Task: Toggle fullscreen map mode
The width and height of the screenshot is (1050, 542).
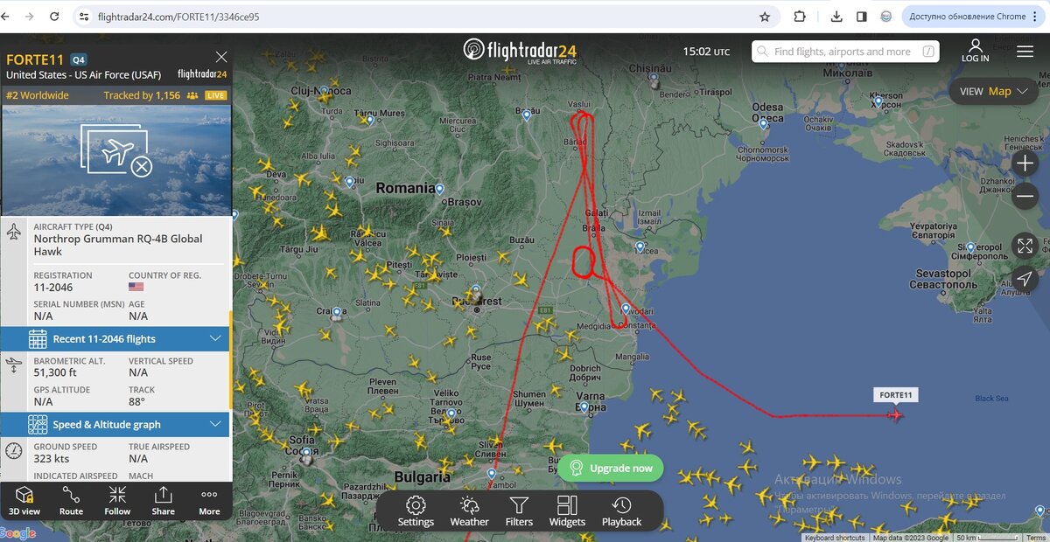Action: [1025, 246]
